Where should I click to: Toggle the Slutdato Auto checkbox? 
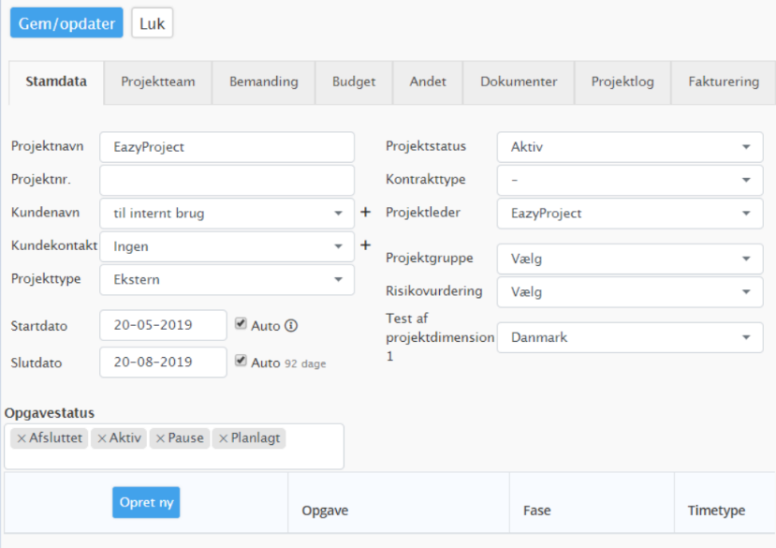pos(241,361)
